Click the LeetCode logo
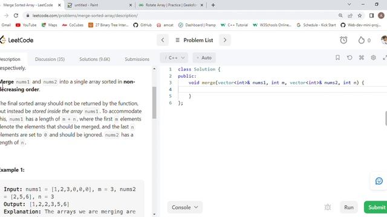The height and width of the screenshot is (217, 387). coord(17,40)
